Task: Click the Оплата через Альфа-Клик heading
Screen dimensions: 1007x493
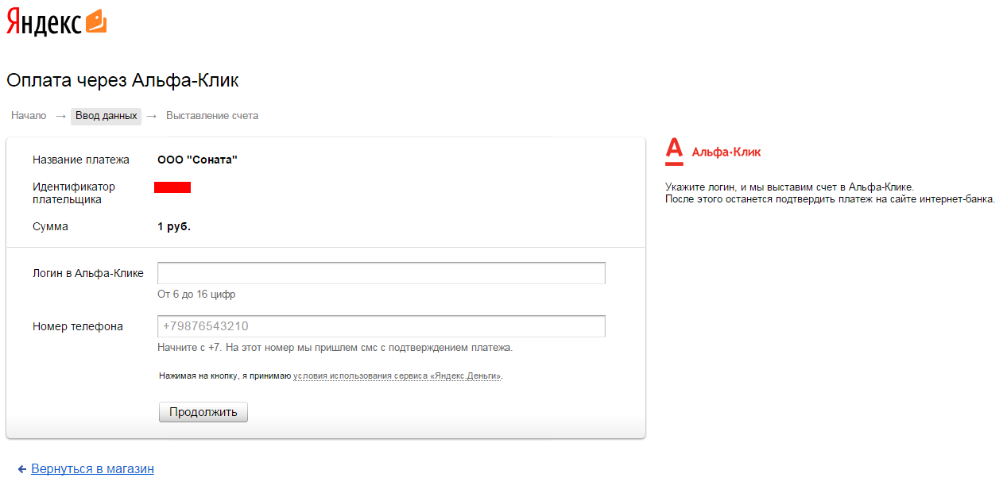Action: (122, 80)
